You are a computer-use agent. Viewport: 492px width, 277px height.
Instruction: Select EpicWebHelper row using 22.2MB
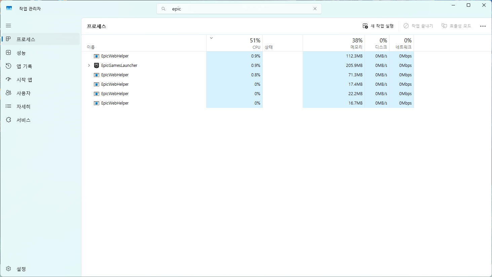pyautogui.click(x=248, y=94)
